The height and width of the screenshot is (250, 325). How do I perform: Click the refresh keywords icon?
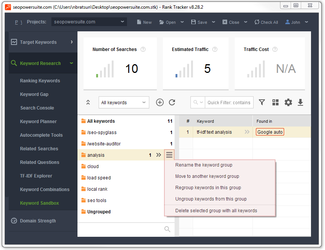(x=172, y=102)
